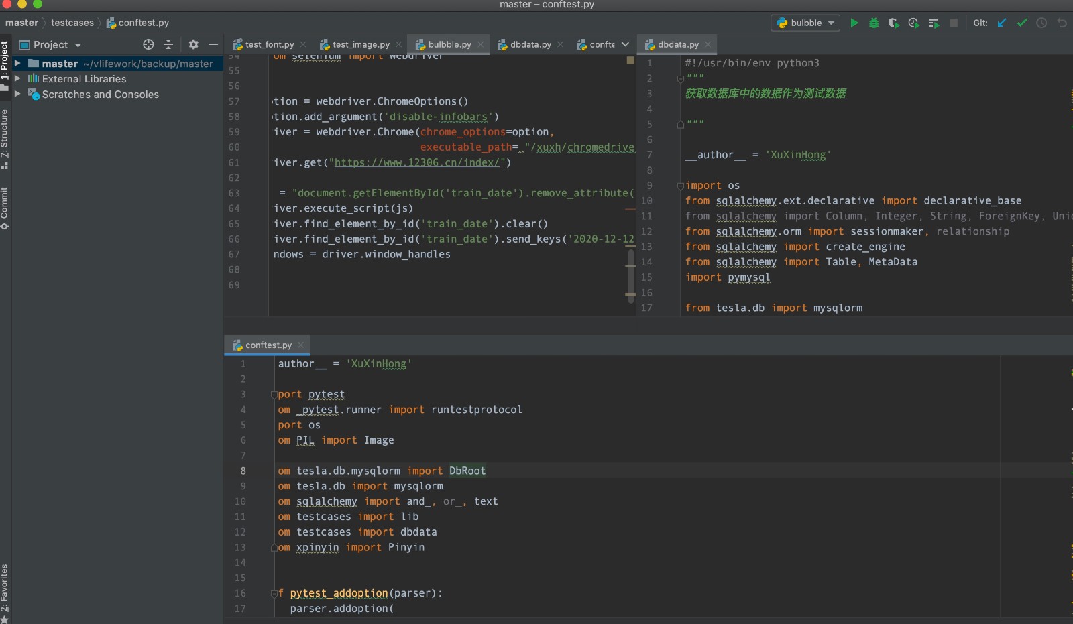Run with coverage shield icon
Screen dimensions: 1073x624
893,23
